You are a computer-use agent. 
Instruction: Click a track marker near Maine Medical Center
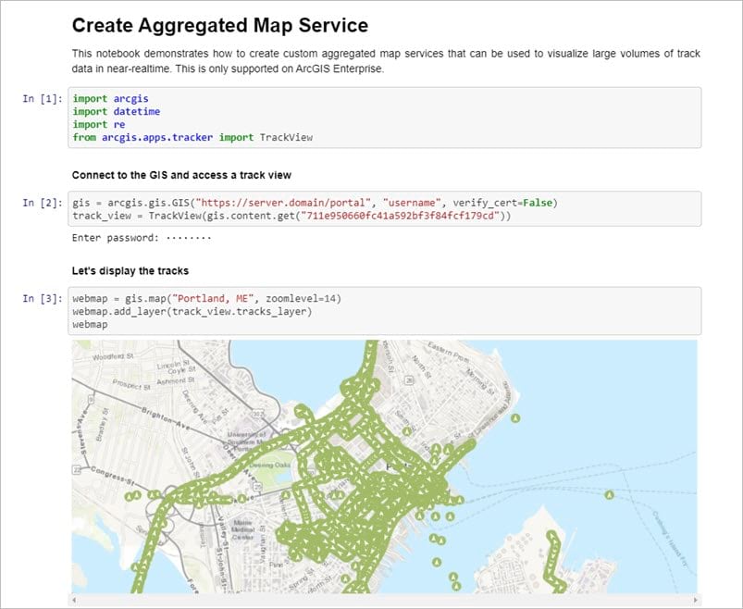coord(242,497)
